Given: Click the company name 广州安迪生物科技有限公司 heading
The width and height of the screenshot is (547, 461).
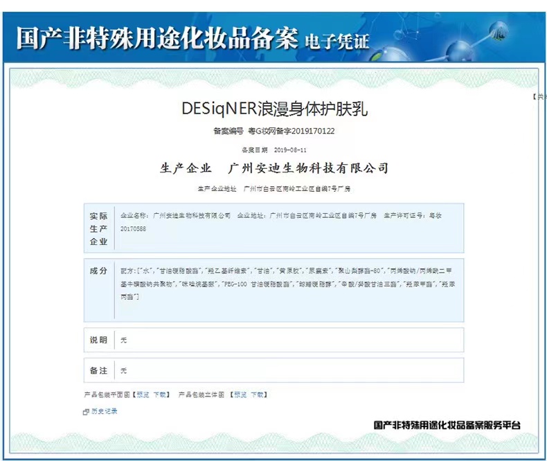Looking at the screenshot, I should coord(308,168).
